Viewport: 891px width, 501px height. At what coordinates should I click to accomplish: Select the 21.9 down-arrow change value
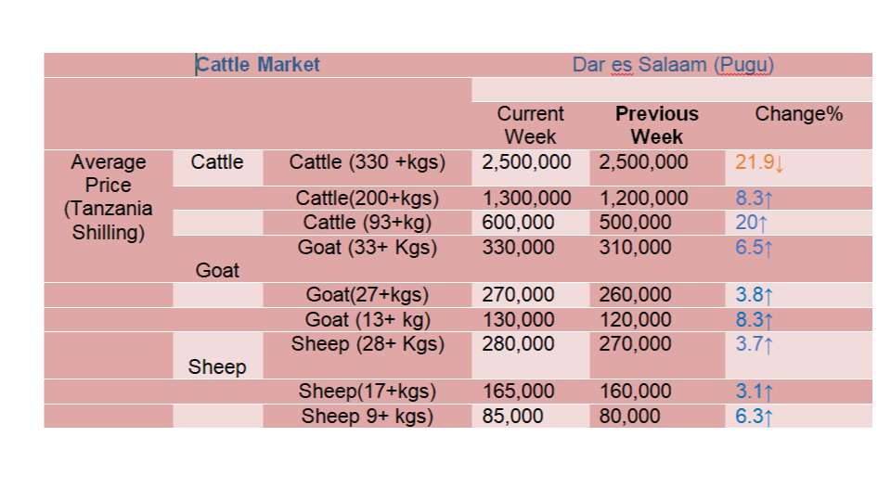[759, 162]
